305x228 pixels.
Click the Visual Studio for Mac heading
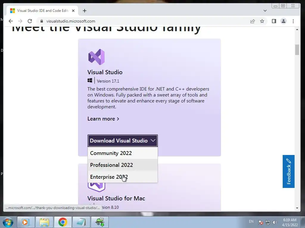click(116, 198)
